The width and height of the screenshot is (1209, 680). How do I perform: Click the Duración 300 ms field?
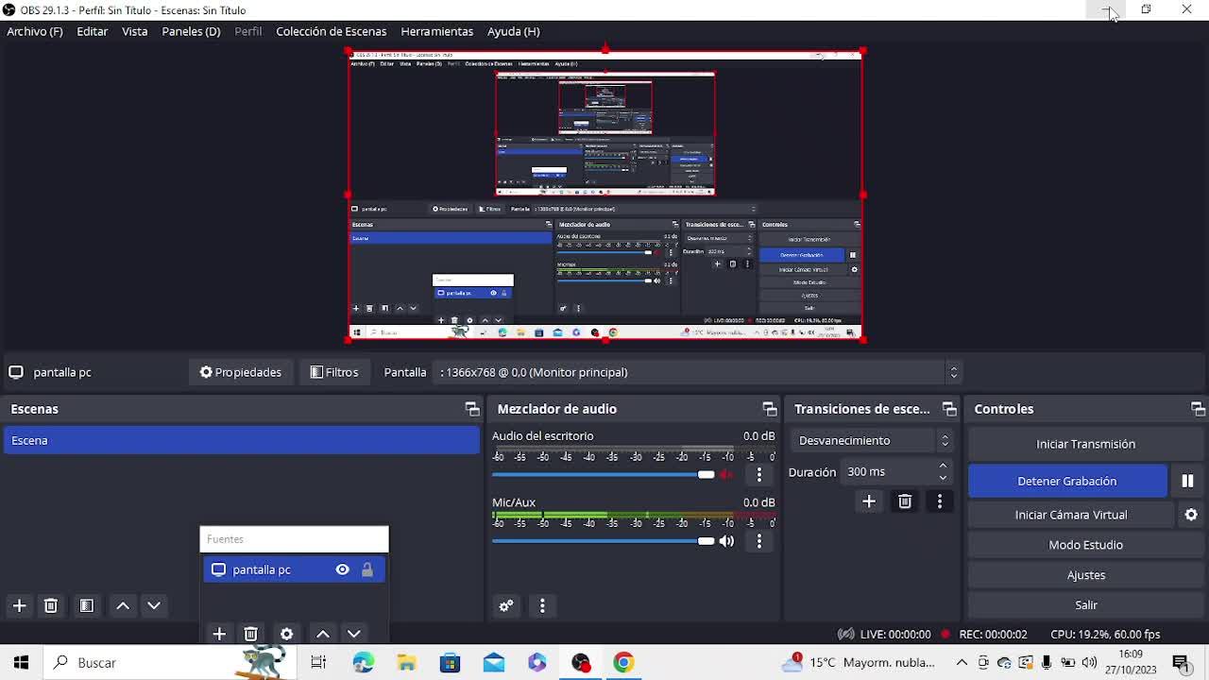tap(895, 471)
